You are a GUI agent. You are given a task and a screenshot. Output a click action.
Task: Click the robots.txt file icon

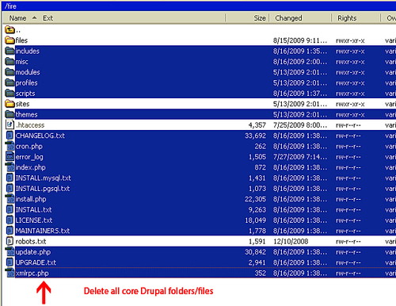tap(10, 241)
